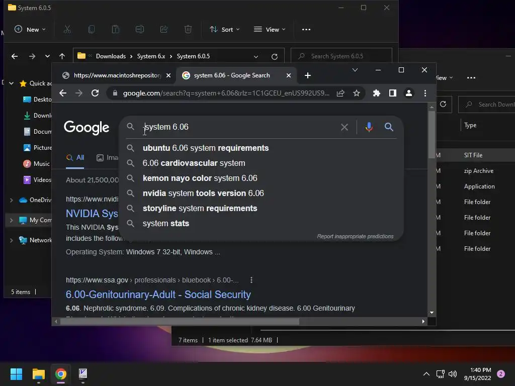
Task: Click Report inappropriate predictions link
Action: 355,236
